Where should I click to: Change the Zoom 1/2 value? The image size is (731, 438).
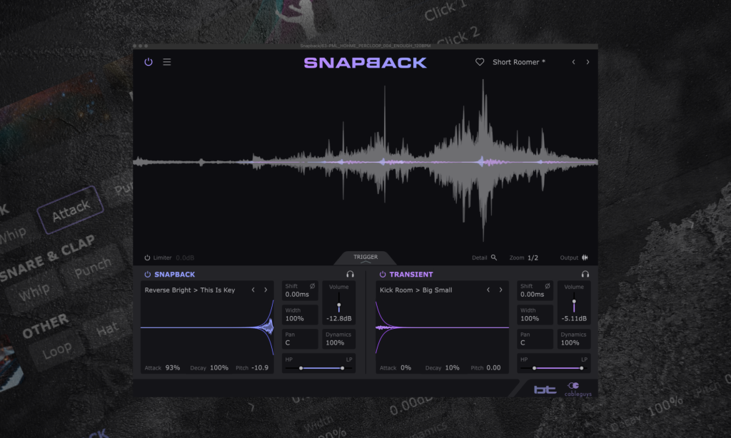[533, 258]
